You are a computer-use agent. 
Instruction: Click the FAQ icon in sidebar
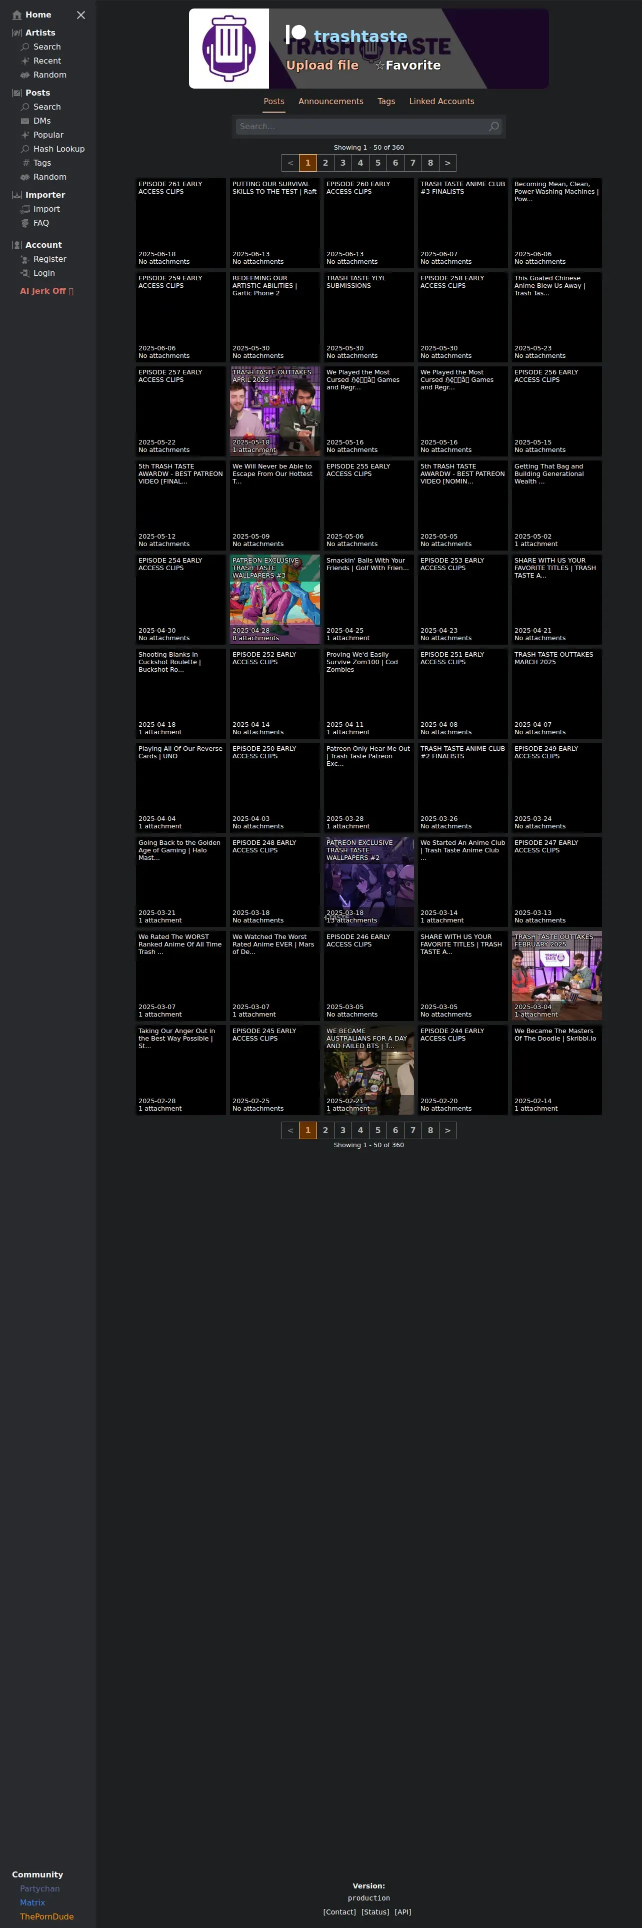pos(24,223)
